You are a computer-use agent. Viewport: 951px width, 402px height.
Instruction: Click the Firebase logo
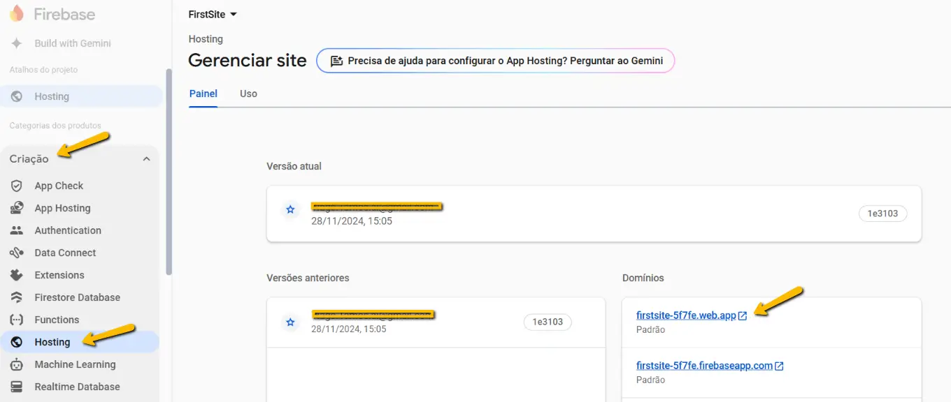17,13
